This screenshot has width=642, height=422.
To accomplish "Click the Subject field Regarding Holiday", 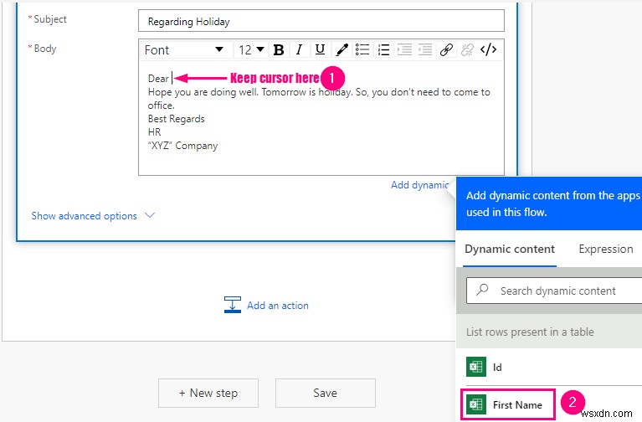I will coord(321,21).
